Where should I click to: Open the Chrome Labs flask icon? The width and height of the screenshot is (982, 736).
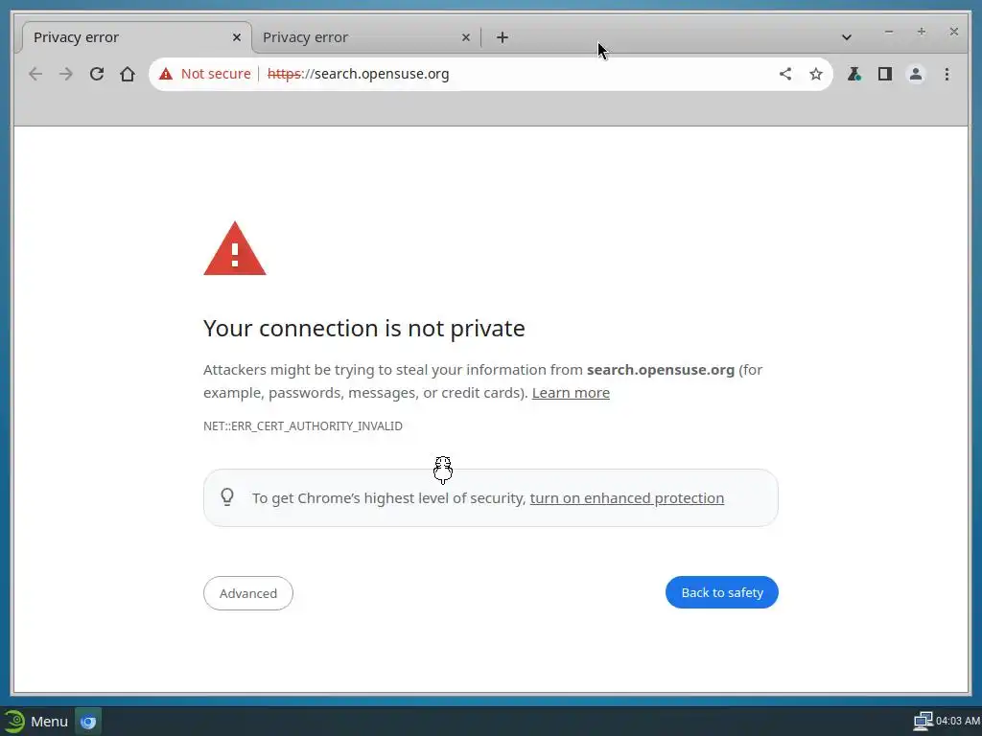(x=853, y=74)
